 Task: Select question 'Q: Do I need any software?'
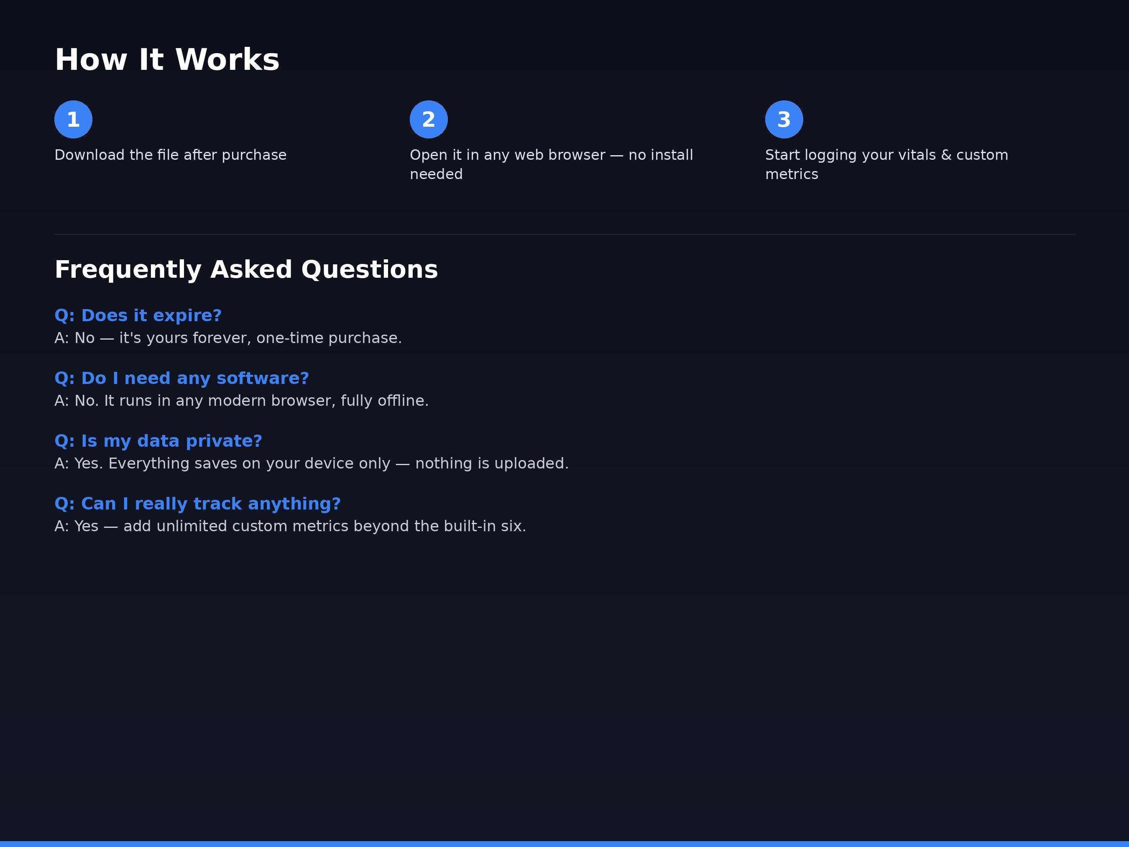point(182,378)
